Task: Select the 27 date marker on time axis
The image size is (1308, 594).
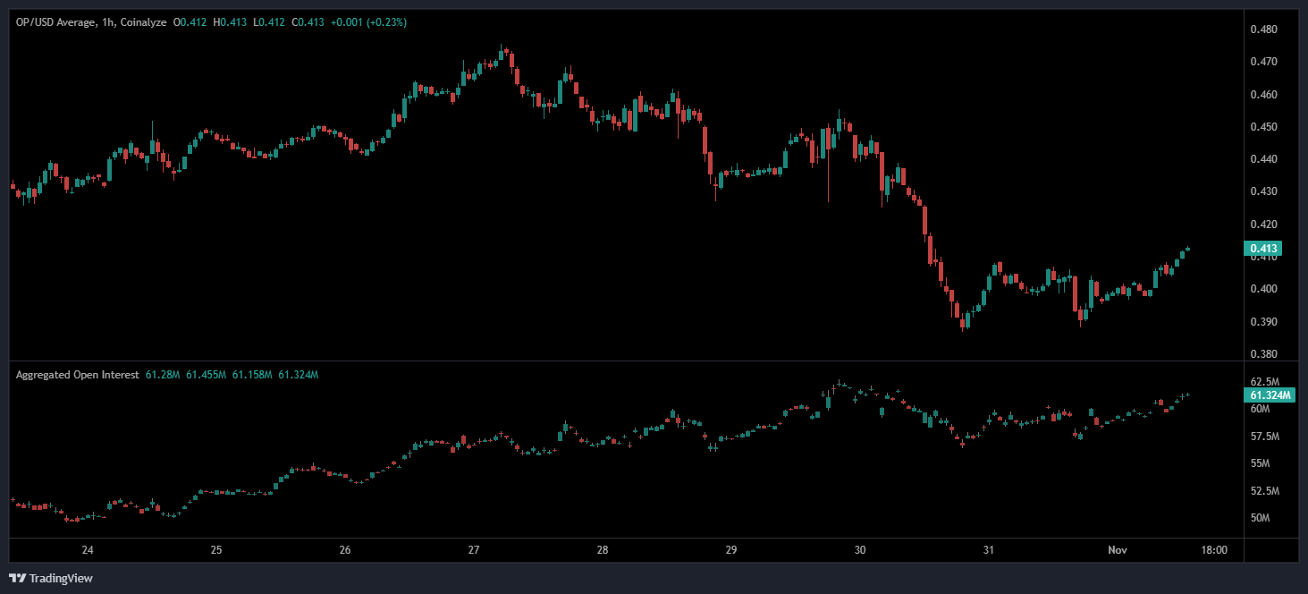Action: [x=474, y=550]
